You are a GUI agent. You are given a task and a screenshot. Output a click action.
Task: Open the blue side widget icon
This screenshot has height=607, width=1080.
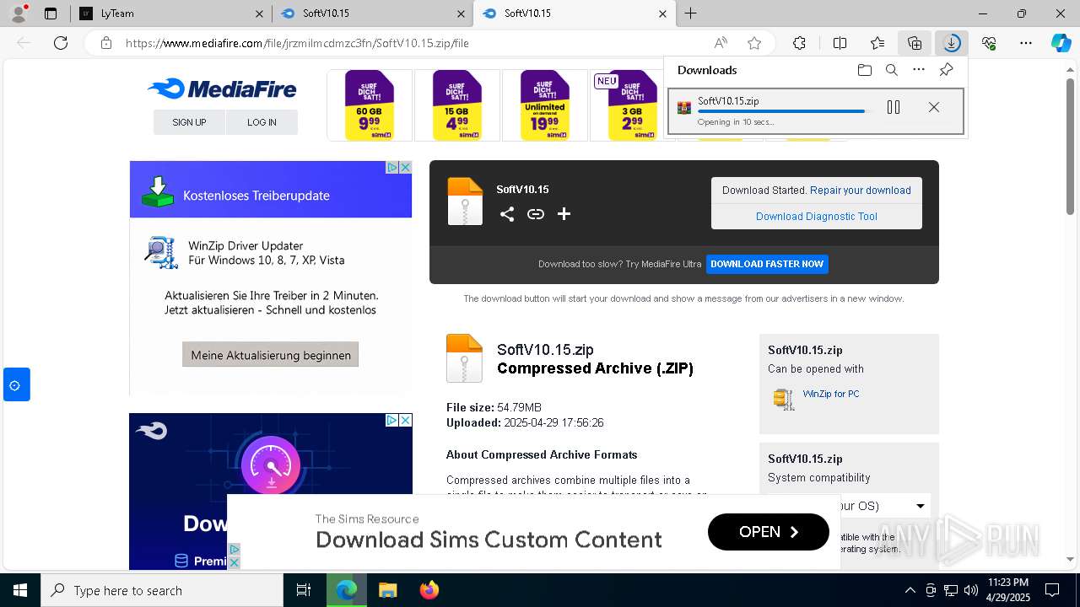(x=16, y=384)
